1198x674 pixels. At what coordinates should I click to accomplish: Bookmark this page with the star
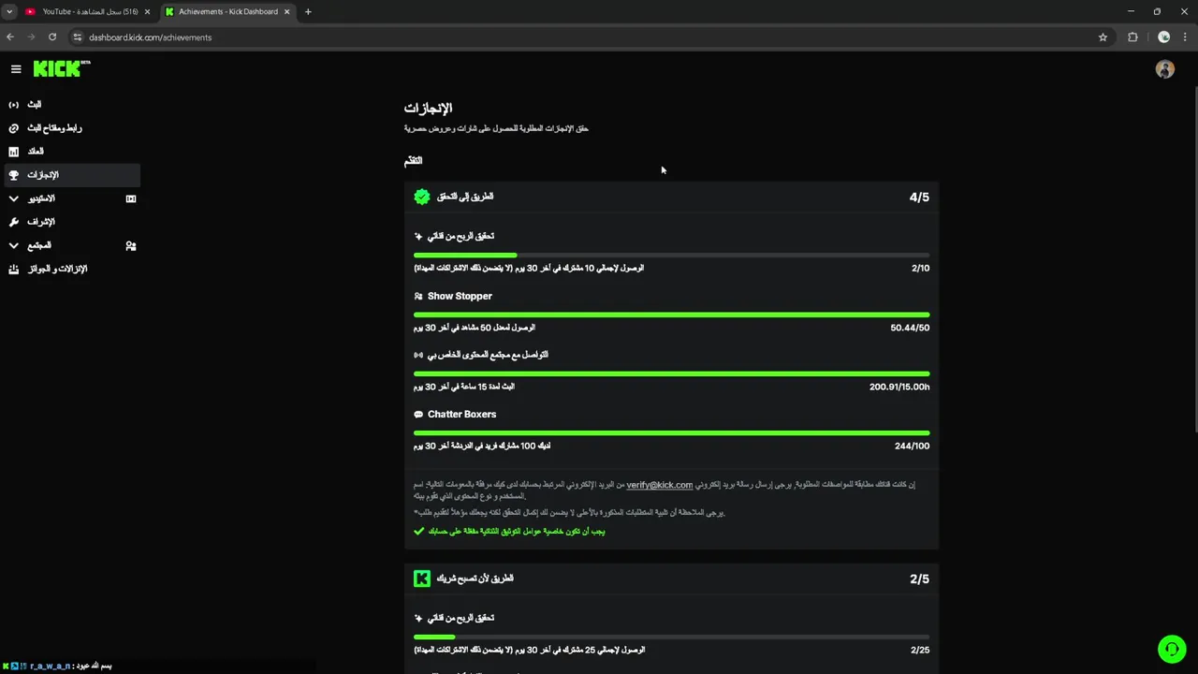(1103, 37)
